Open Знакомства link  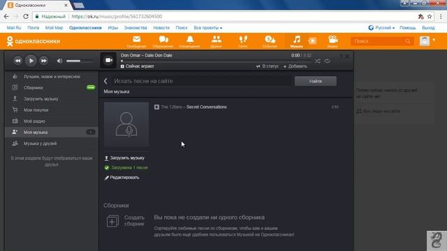[x=135, y=28]
